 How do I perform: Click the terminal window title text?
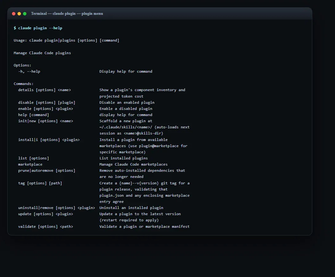67,14
